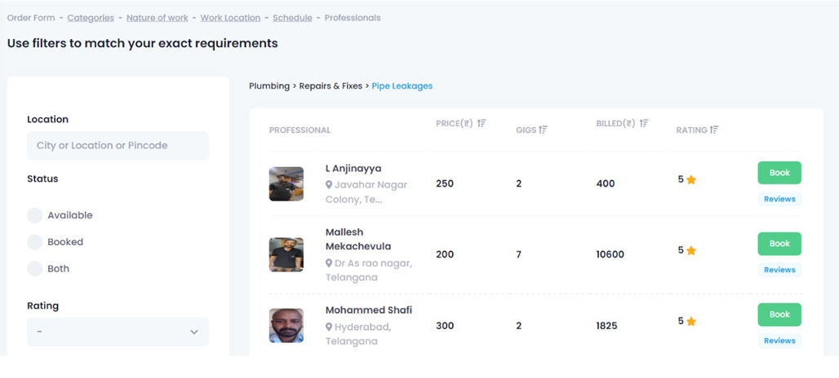Click the Pipe Leakages category link
The height and width of the screenshot is (378, 839).
coord(402,86)
